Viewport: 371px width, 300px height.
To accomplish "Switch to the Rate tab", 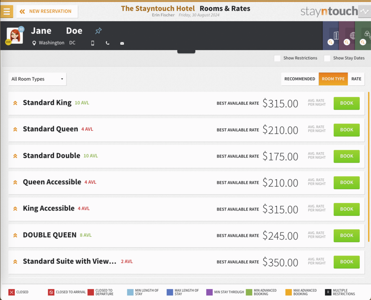I will 356,79.
